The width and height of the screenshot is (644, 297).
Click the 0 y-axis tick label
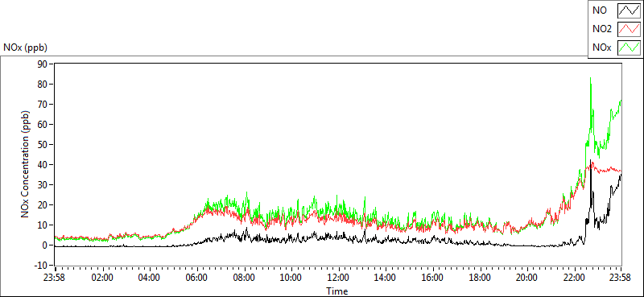(46, 245)
